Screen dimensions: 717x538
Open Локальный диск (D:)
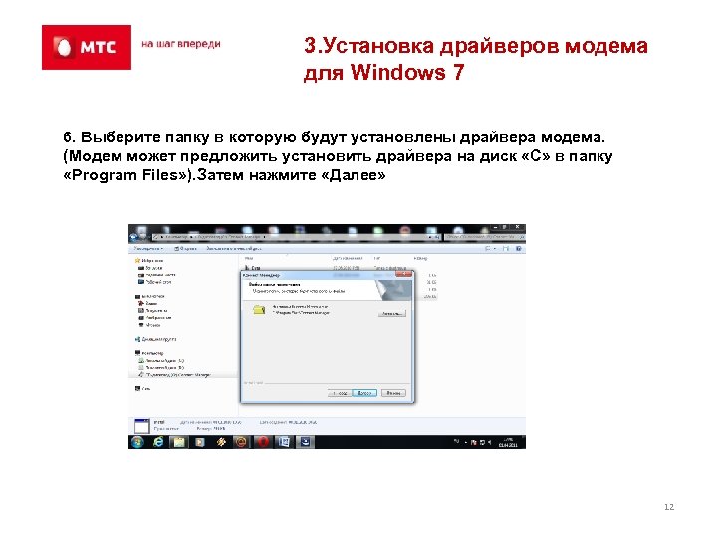tap(161, 367)
